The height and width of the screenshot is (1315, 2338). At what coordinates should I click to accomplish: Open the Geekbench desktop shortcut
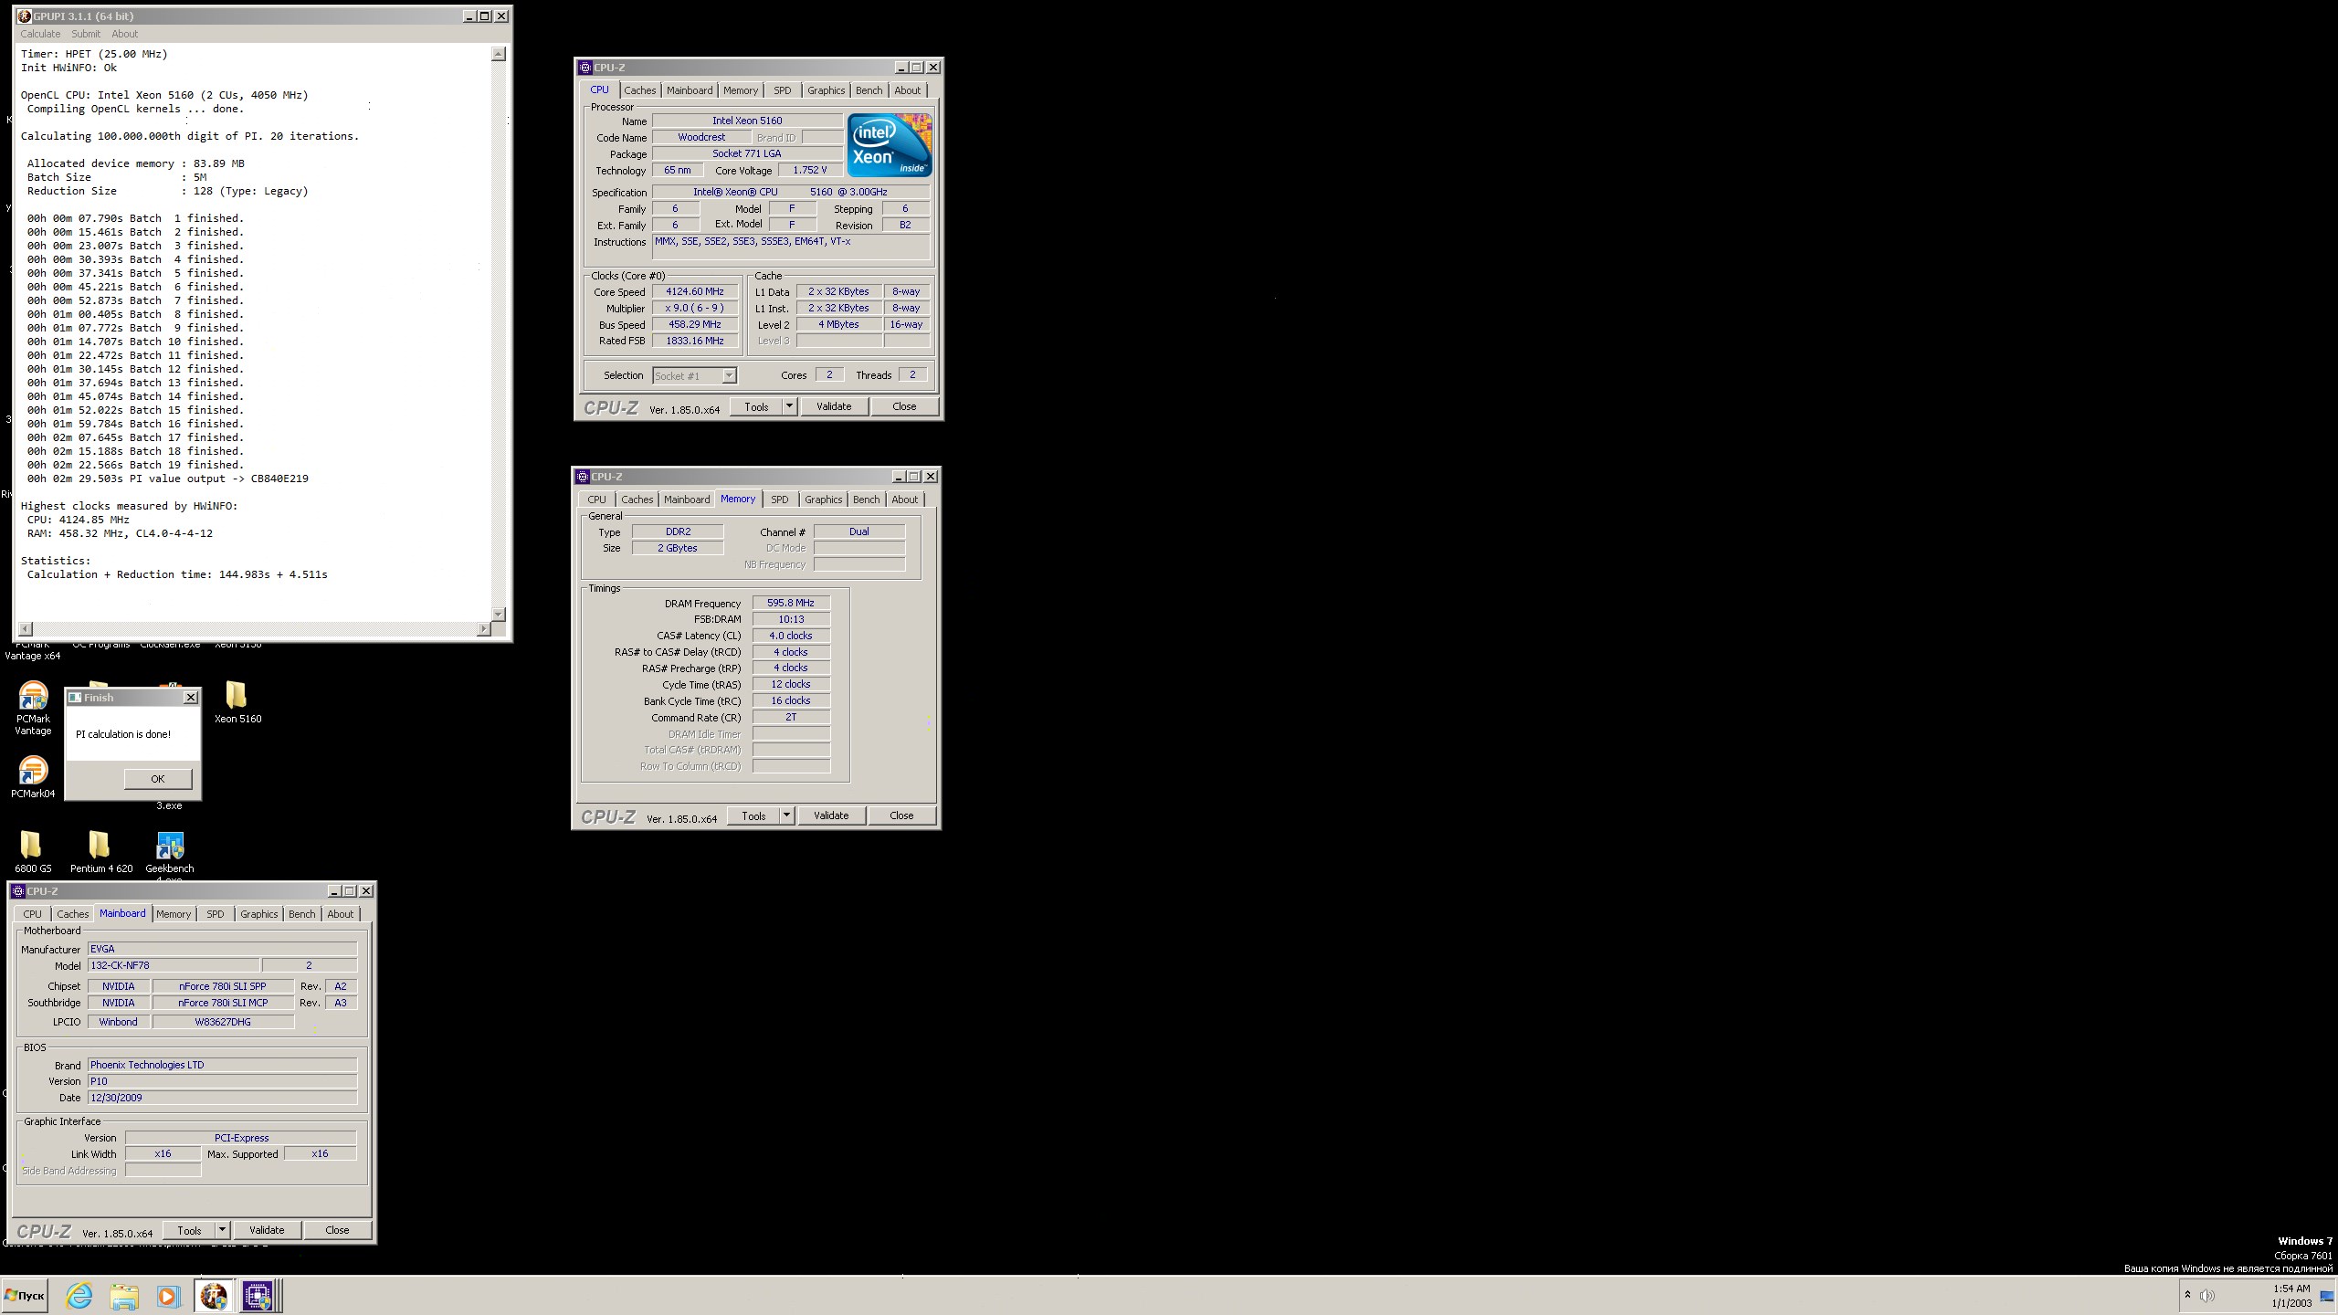tap(170, 852)
